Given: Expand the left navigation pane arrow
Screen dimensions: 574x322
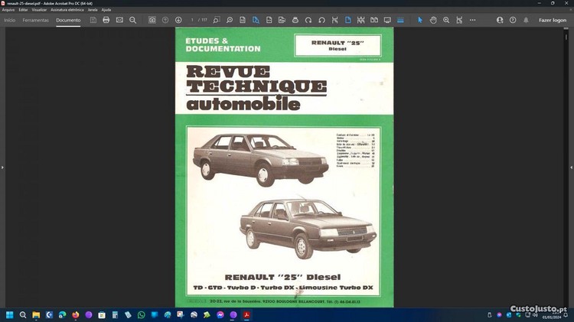Looking at the screenshot, I should [2, 167].
